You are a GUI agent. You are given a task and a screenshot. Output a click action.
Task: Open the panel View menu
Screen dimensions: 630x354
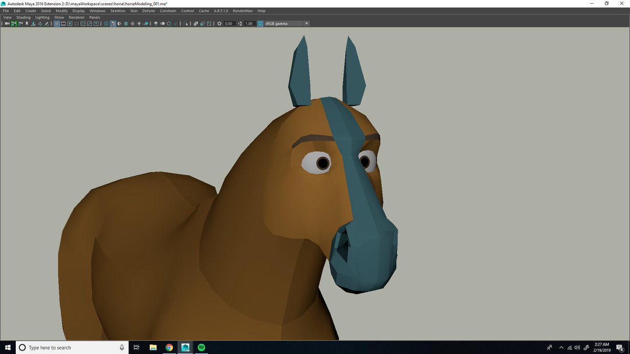pos(7,17)
